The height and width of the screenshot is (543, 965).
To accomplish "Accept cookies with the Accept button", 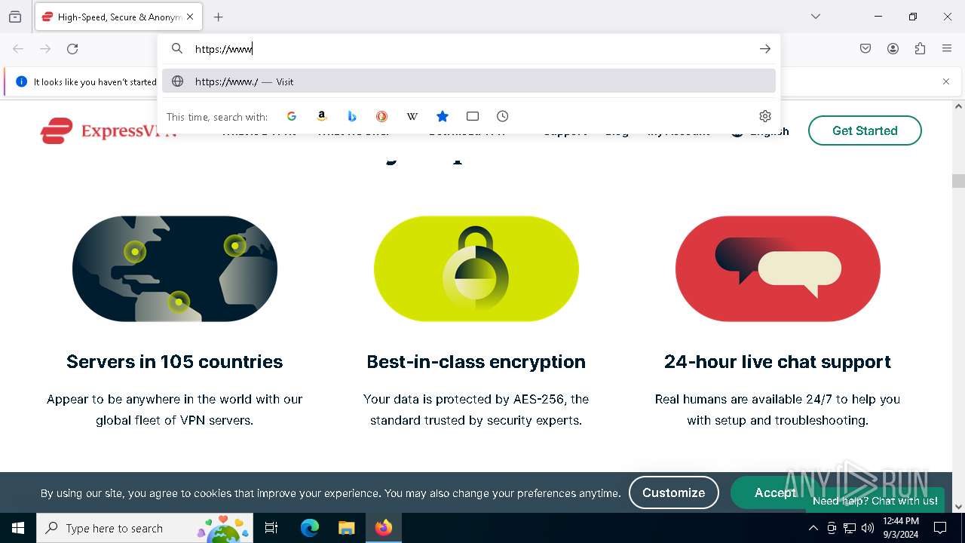I will (x=776, y=492).
